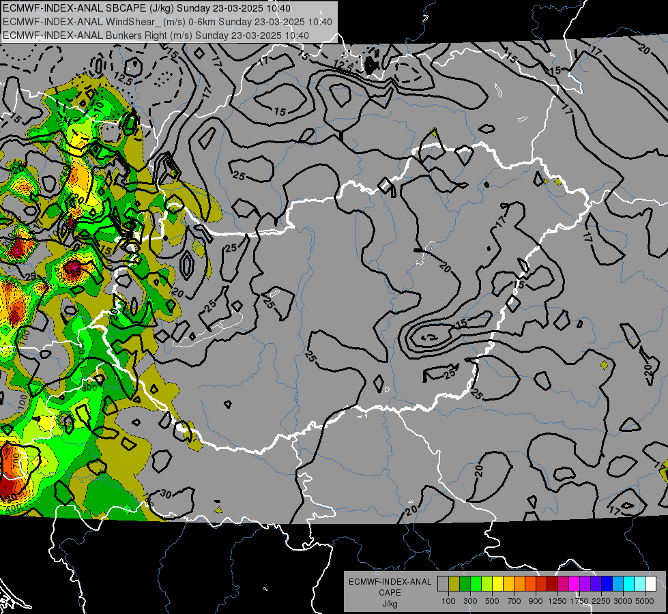The image size is (668, 614).
Task: Click the 30 contour label on map
Action: 166,494
